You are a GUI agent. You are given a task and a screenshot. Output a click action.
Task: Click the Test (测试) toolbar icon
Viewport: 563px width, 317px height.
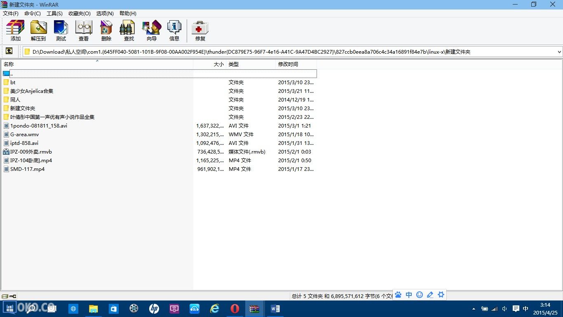coord(61,31)
